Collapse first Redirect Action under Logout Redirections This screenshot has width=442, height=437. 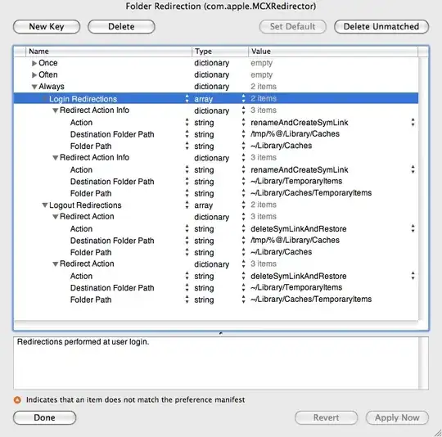(56, 217)
